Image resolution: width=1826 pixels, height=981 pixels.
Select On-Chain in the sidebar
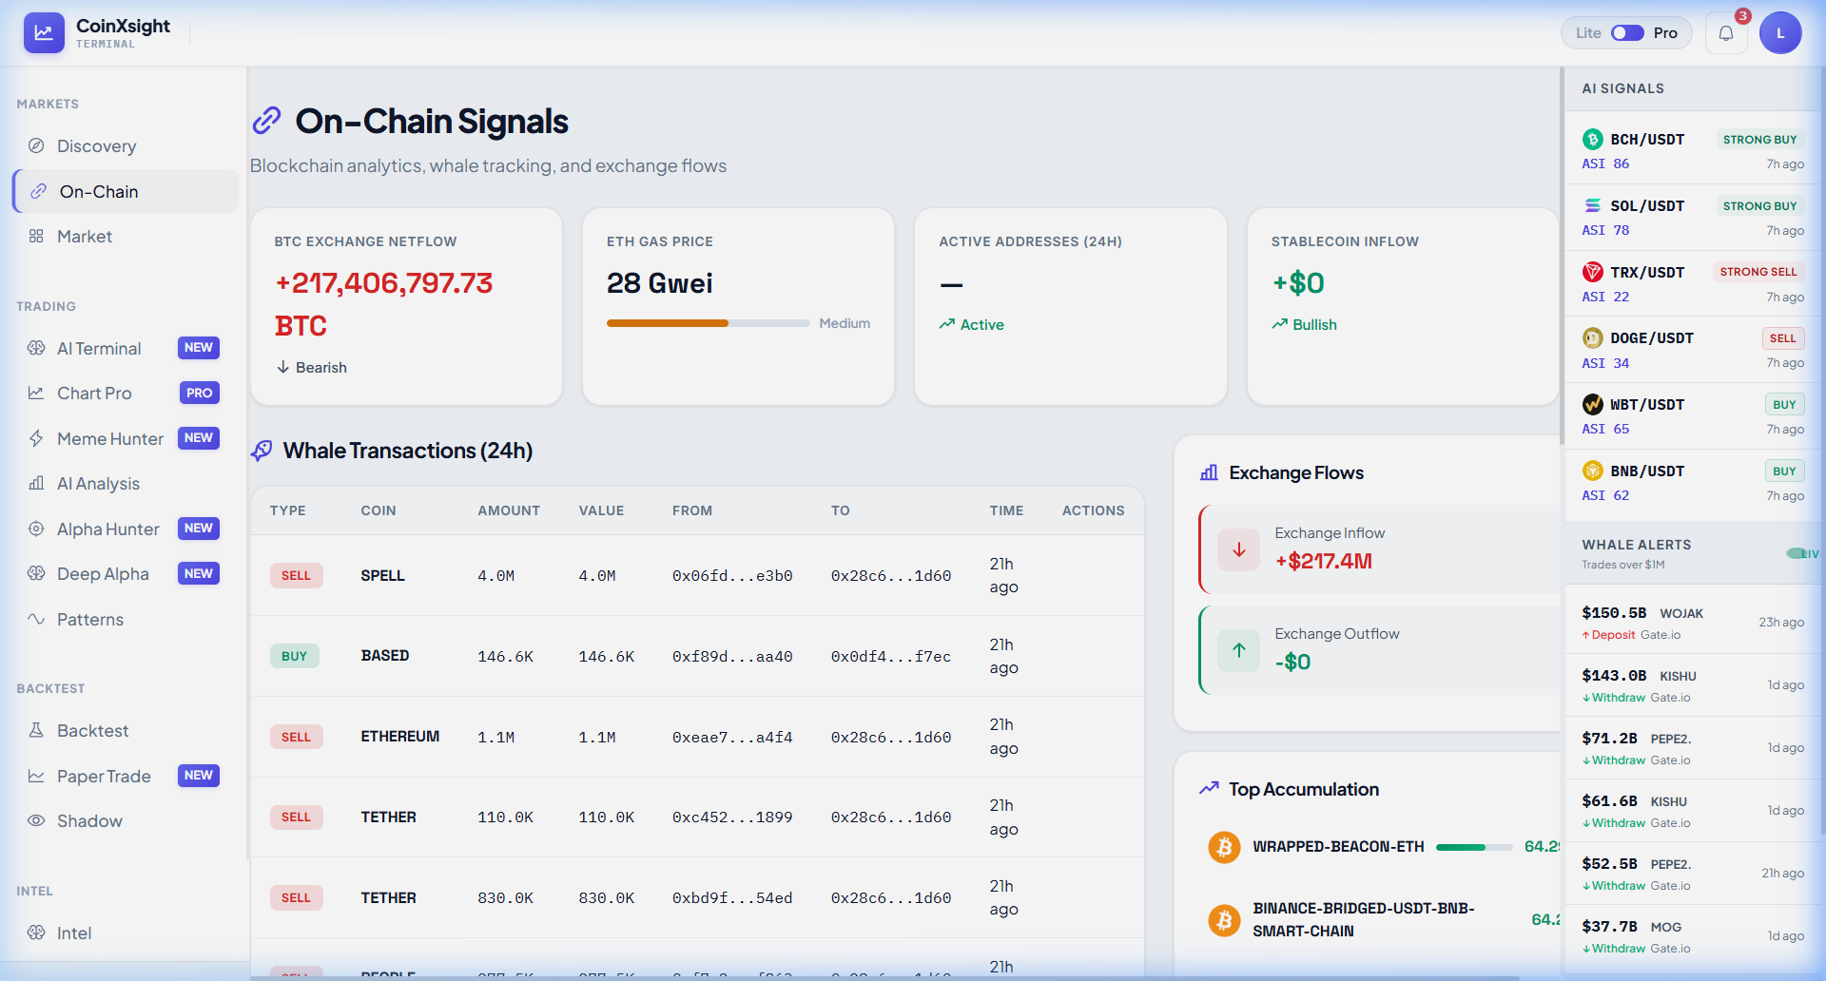pyautogui.click(x=126, y=191)
